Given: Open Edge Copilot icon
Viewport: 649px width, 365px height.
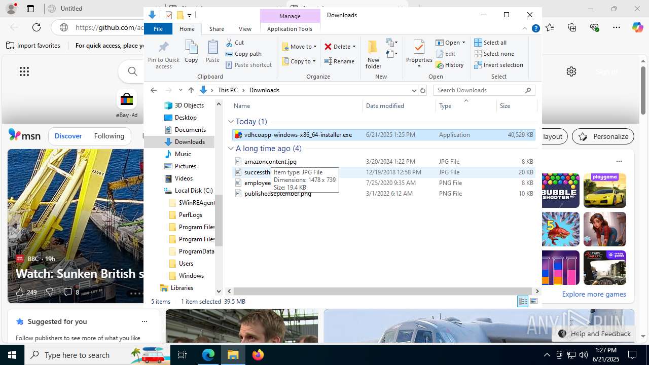Looking at the screenshot, I should 637,27.
